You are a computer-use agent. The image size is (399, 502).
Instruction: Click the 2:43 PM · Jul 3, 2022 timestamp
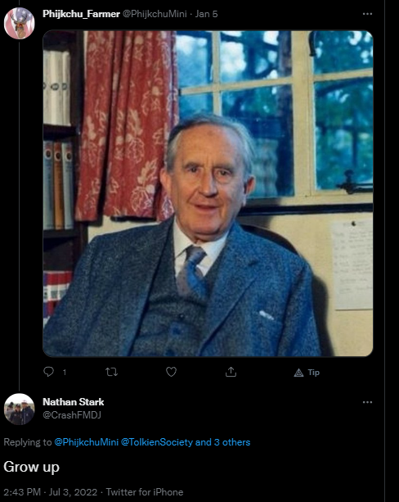pyautogui.click(x=51, y=492)
